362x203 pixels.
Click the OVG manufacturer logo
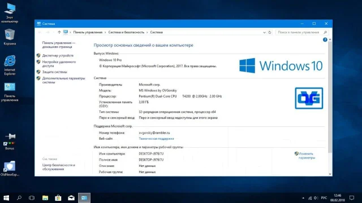(309, 98)
